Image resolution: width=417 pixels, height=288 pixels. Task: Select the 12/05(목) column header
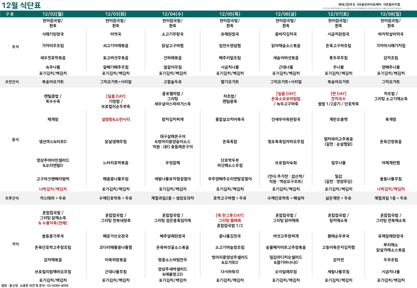coord(230,14)
